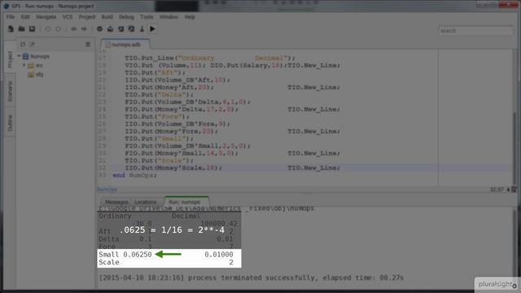Create a new file with toolbar icon
The width and height of the screenshot is (521, 293).
[11, 29]
